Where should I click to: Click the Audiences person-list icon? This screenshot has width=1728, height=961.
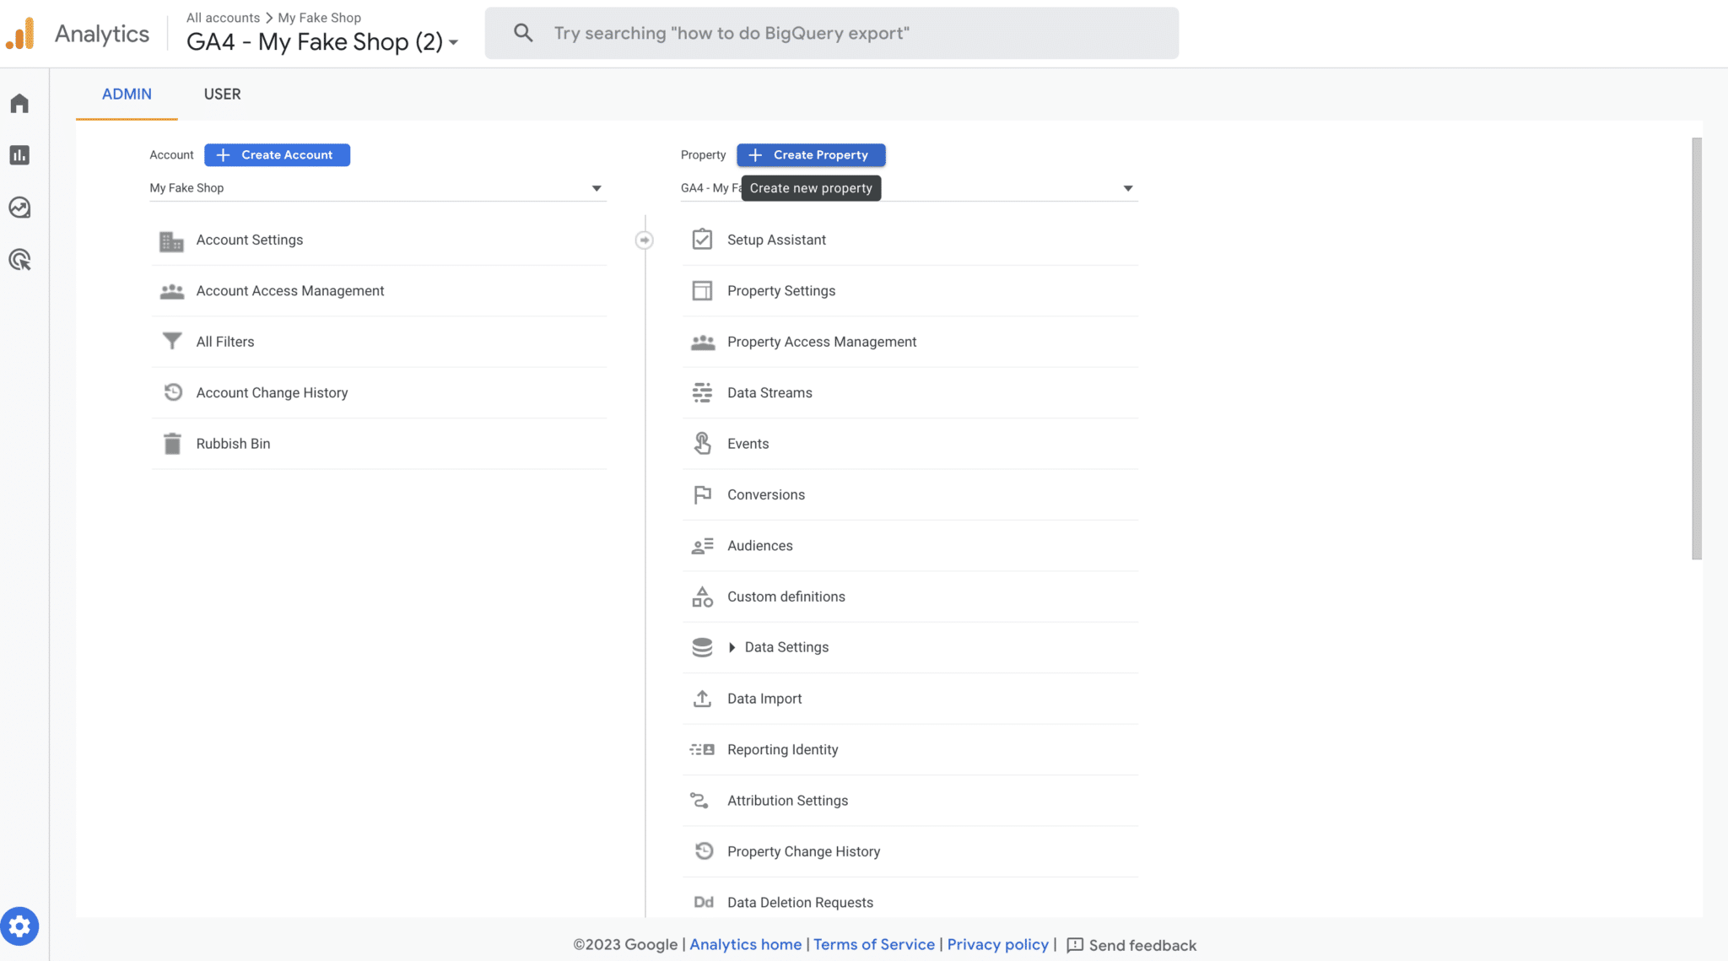[702, 546]
